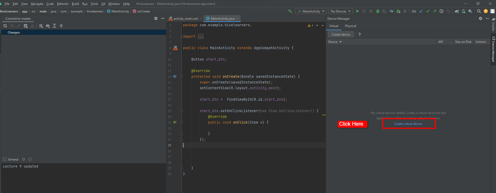Viewport: 496px width, 193px height.
Task: Click the related XML file gutter icon on line 8
Action: 175,48
